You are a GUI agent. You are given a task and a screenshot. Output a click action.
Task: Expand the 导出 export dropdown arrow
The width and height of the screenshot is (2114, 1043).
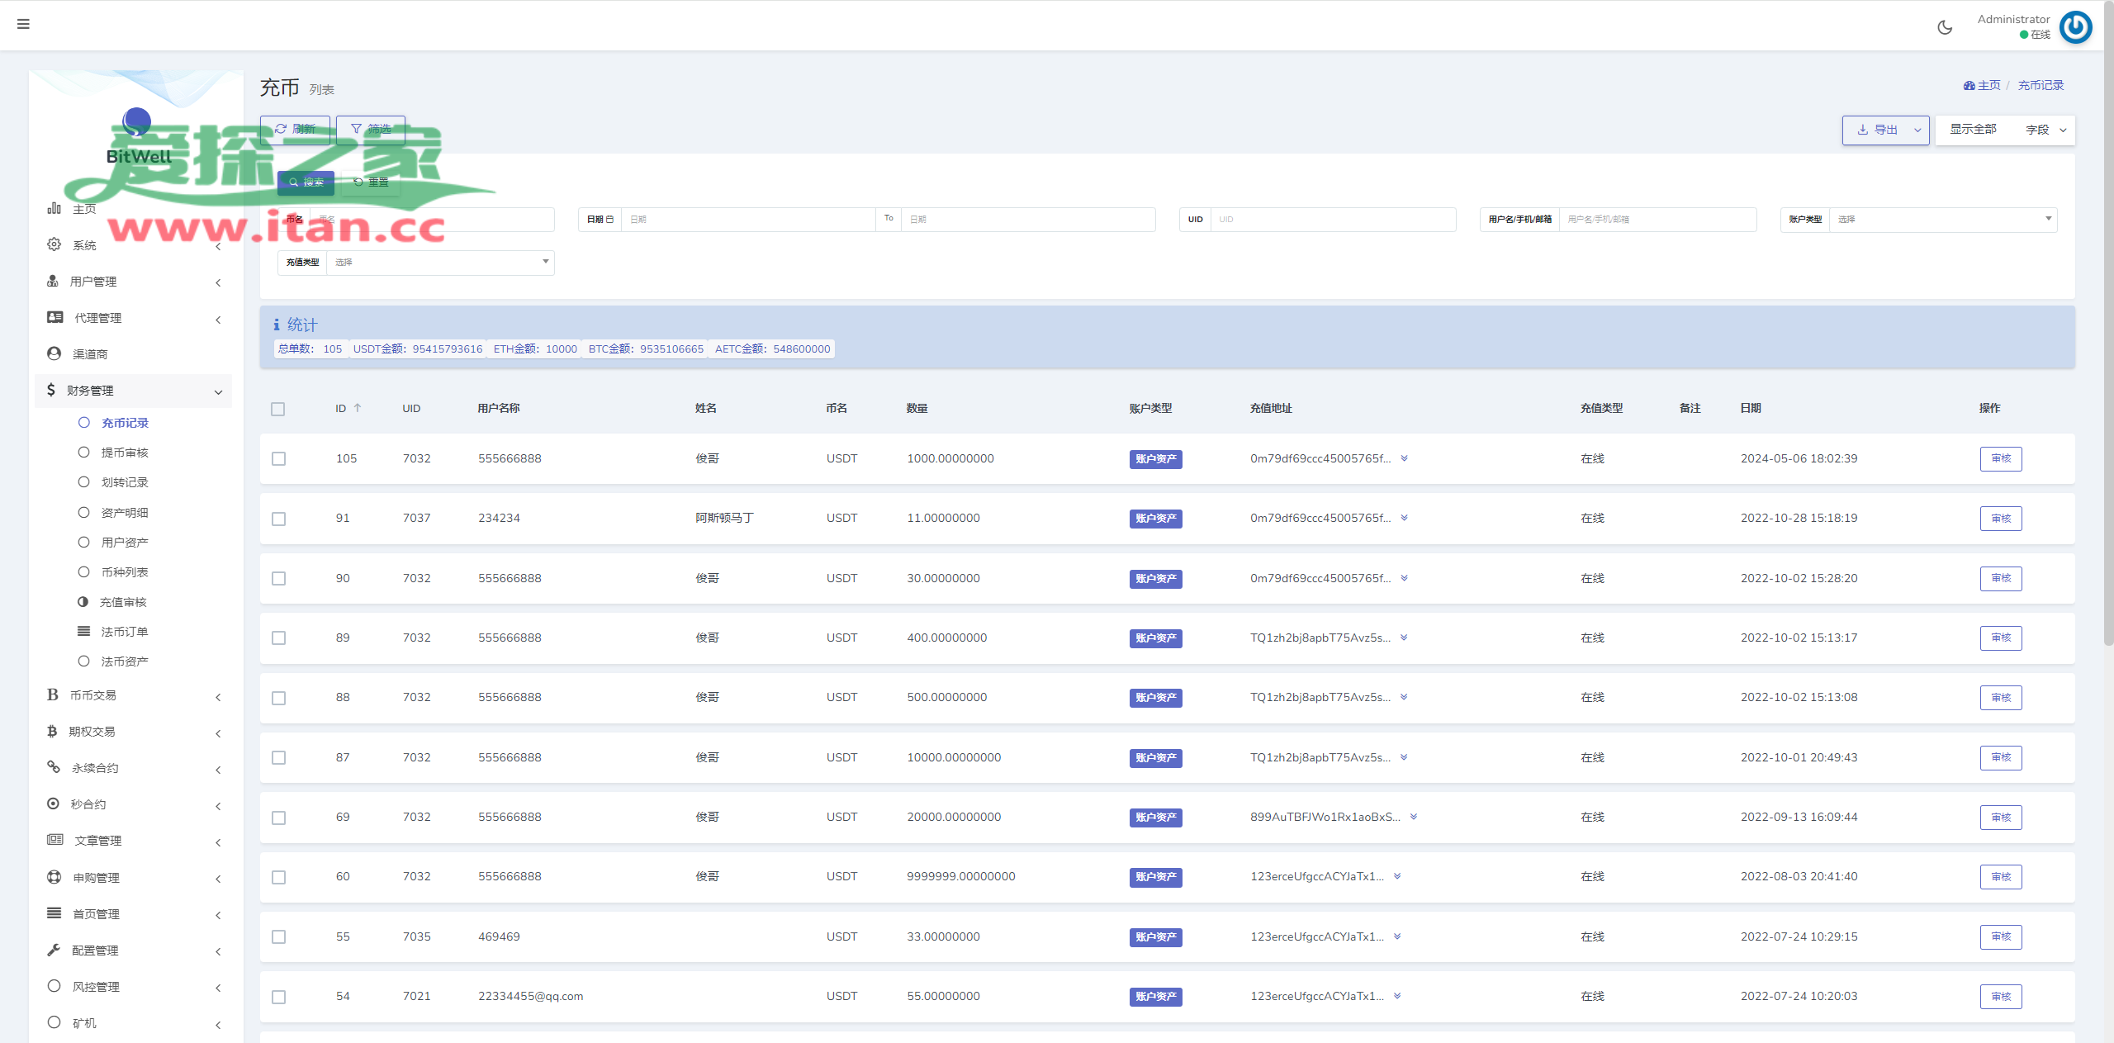1917,130
